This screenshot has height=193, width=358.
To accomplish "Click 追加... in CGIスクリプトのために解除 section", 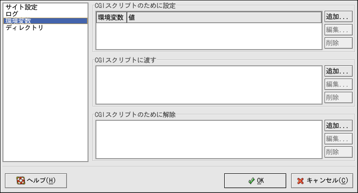I will tap(338, 126).
